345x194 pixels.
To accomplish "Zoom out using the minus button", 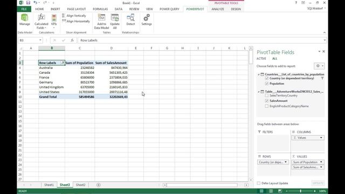I will click(x=287, y=191).
